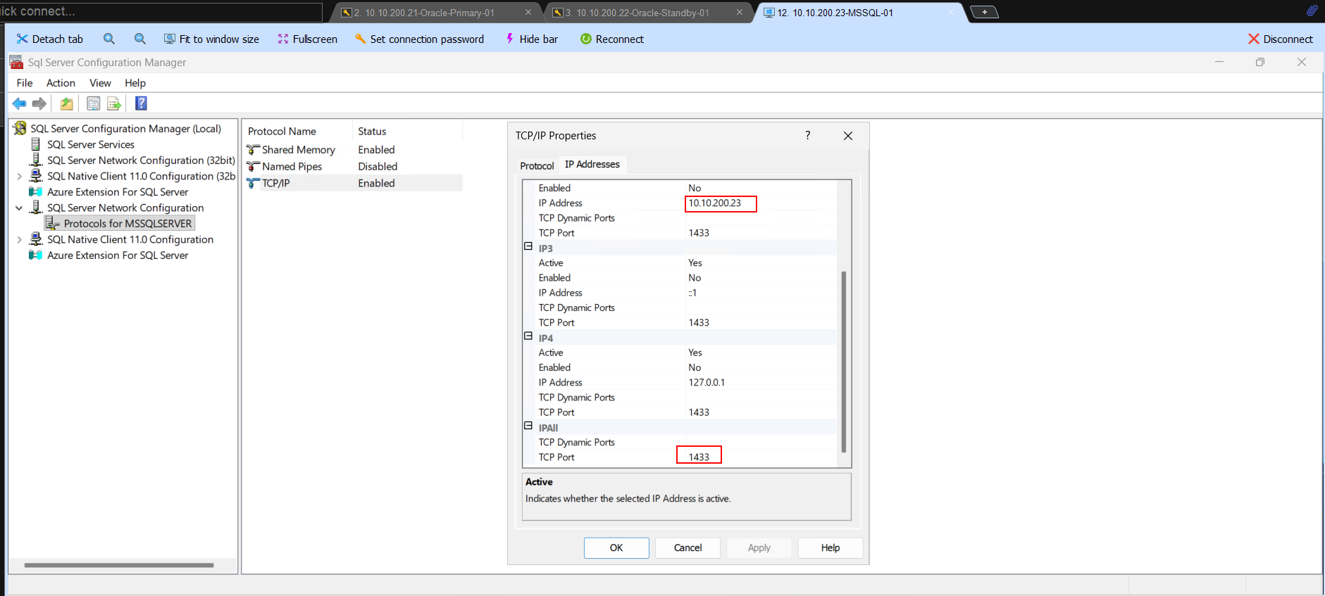Hide the connection bar
Image resolution: width=1325 pixels, height=596 pixels.
click(x=531, y=39)
